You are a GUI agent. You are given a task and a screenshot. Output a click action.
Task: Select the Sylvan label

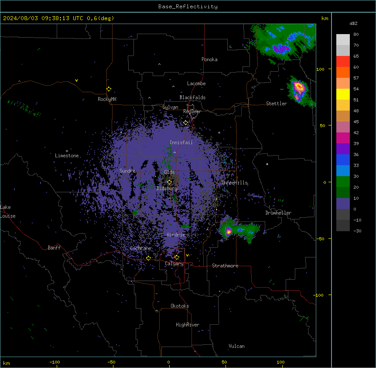coord(170,107)
